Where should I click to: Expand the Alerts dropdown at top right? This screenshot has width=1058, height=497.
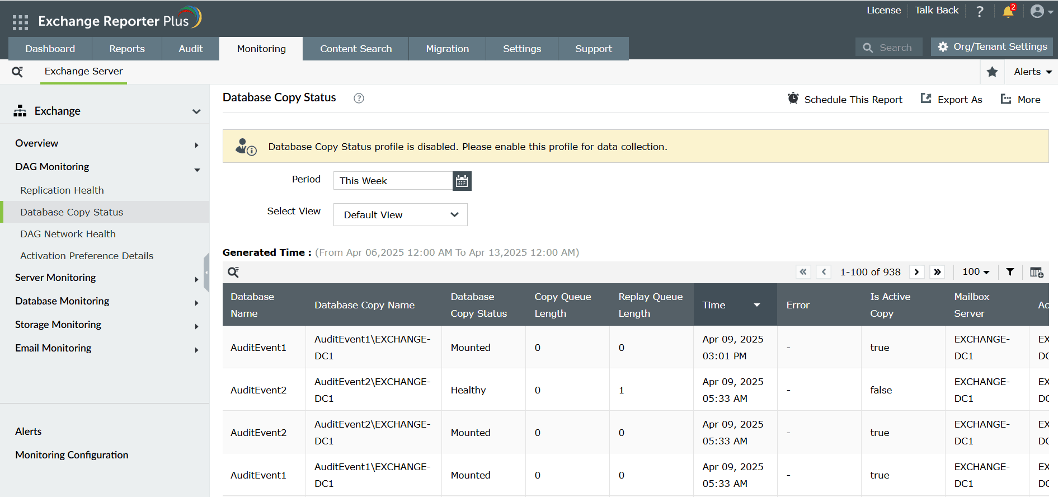[x=1032, y=72]
